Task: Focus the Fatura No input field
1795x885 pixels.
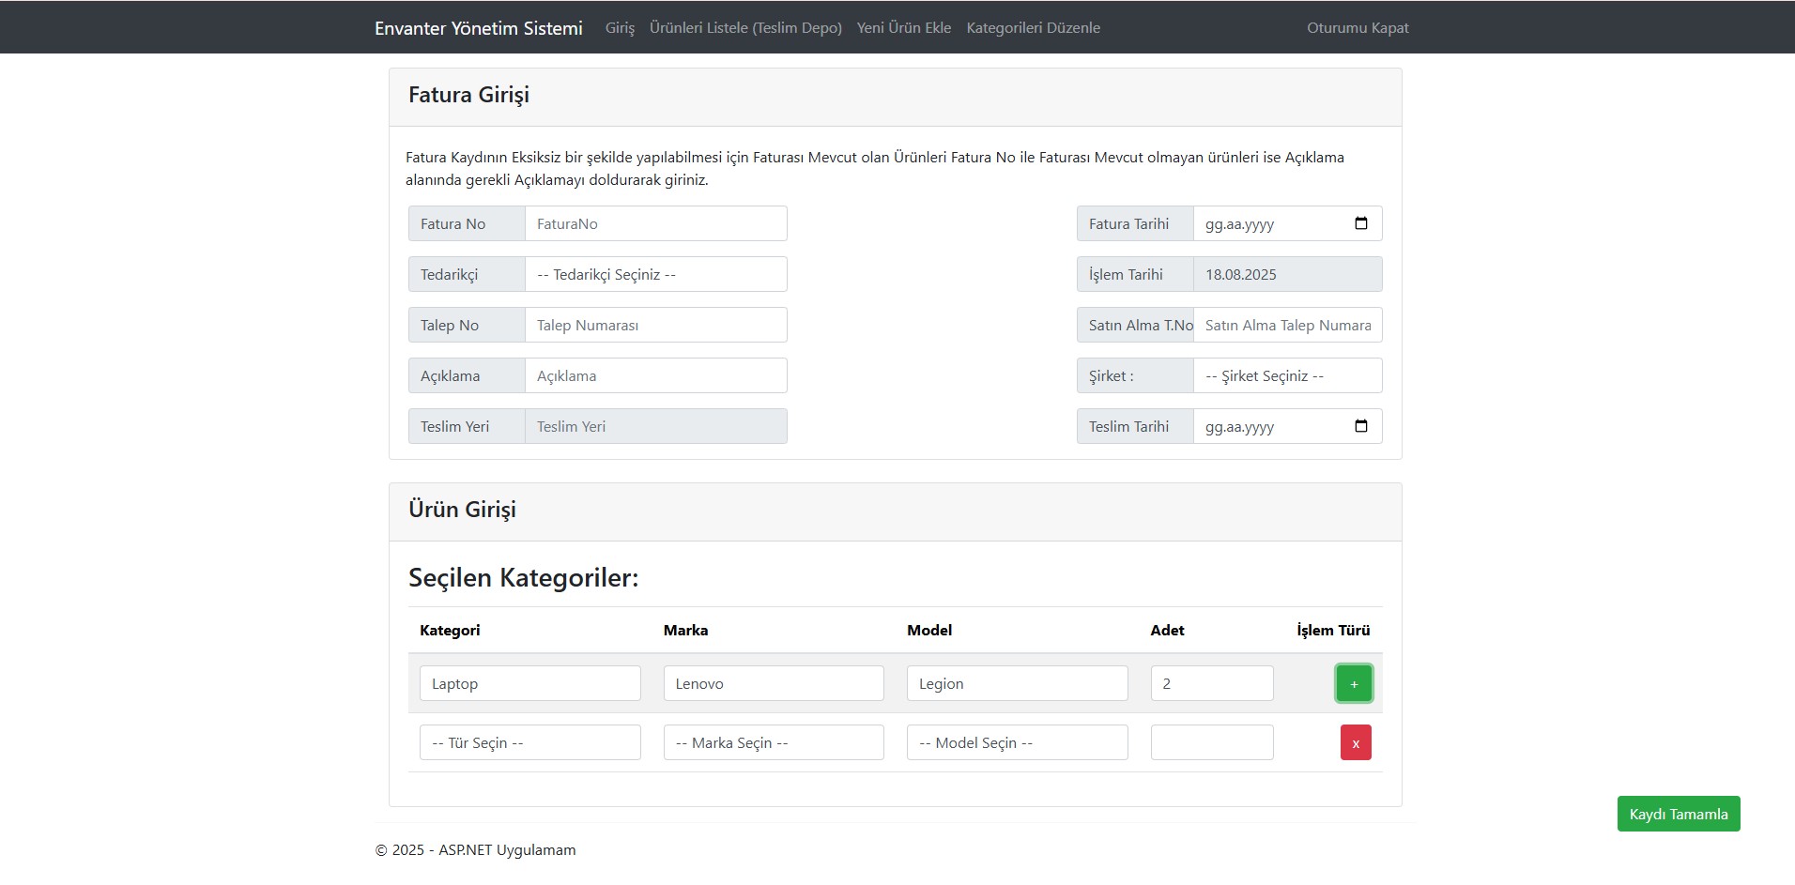Action: (655, 223)
